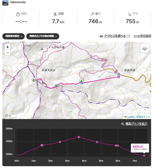Select the 安達太良山 summit mountain marker
156x168 pixels.
[34, 80]
